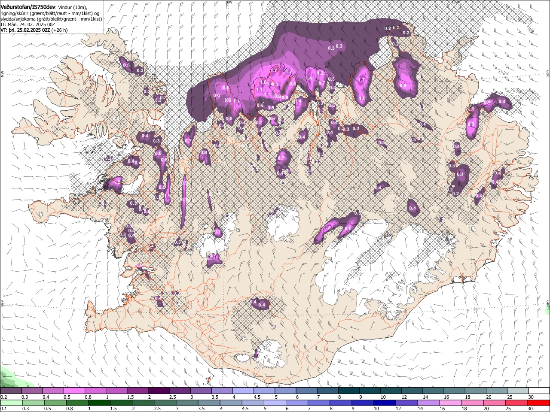Click the pale grey snow swatch for 25–30
Screen dimensions: 550x412
coord(517,391)
